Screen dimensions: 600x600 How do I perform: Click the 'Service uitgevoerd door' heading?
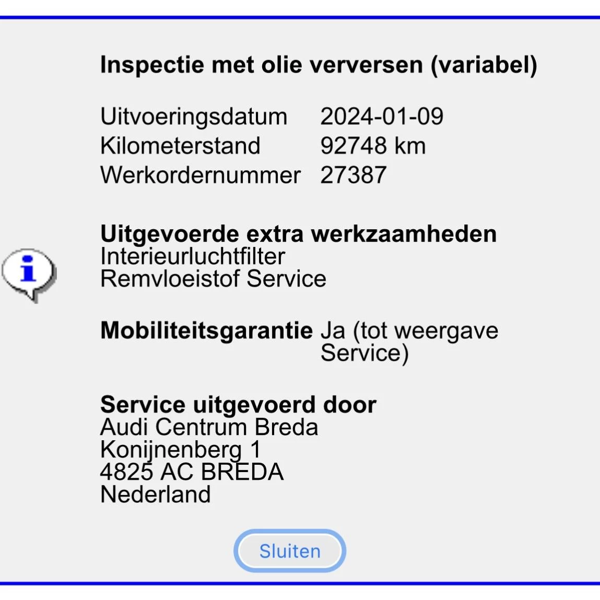238,405
